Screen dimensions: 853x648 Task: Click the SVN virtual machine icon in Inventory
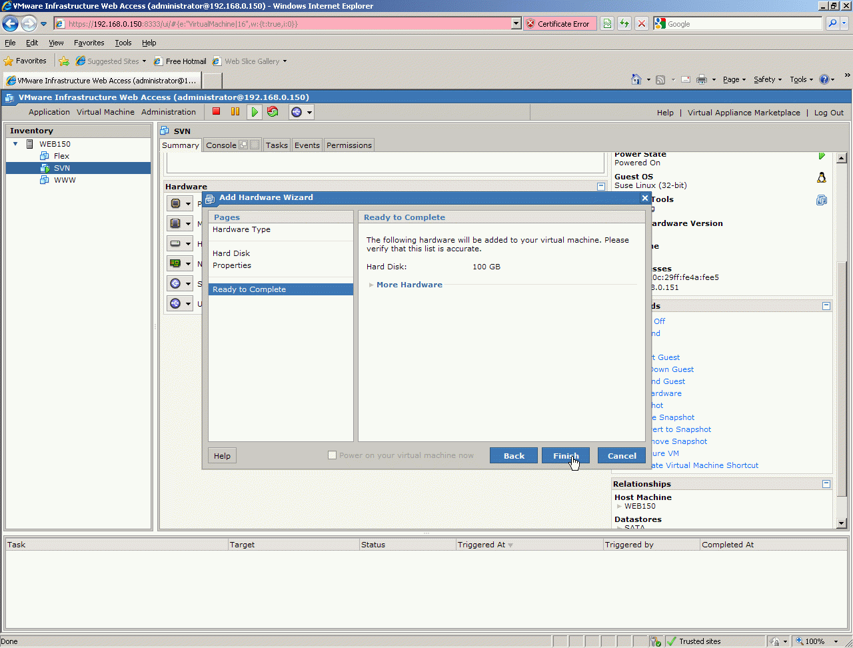pyautogui.click(x=45, y=168)
